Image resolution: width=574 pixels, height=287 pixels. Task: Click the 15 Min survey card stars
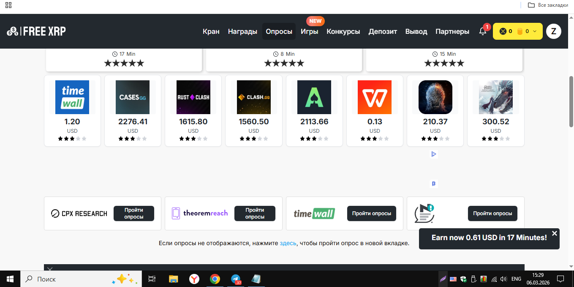click(x=444, y=63)
